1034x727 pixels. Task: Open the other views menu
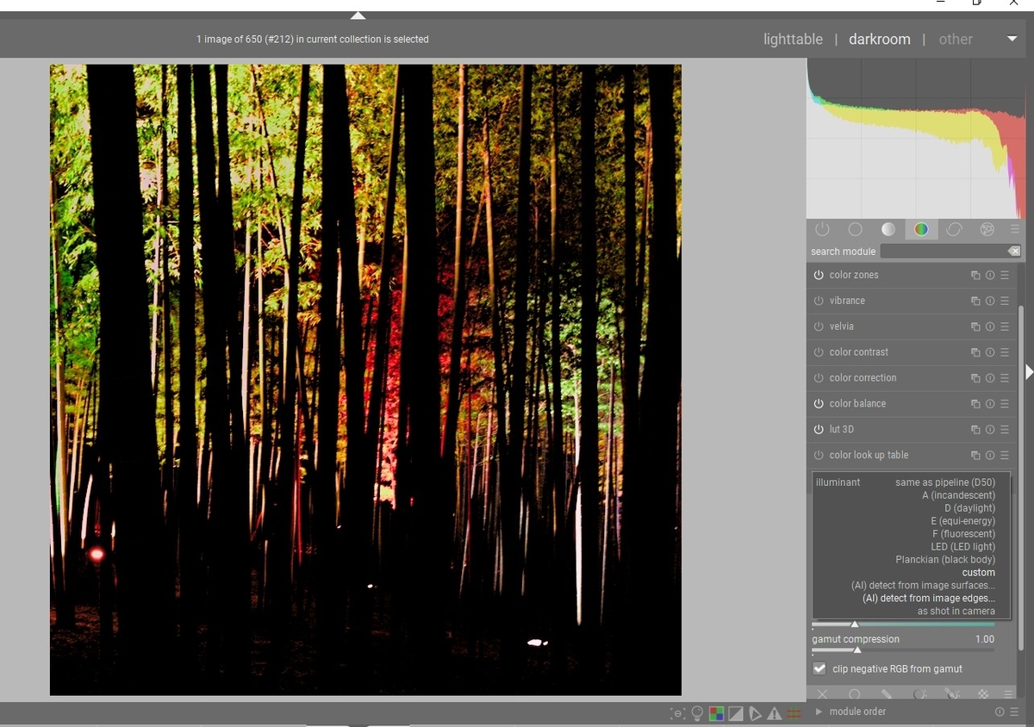click(956, 40)
